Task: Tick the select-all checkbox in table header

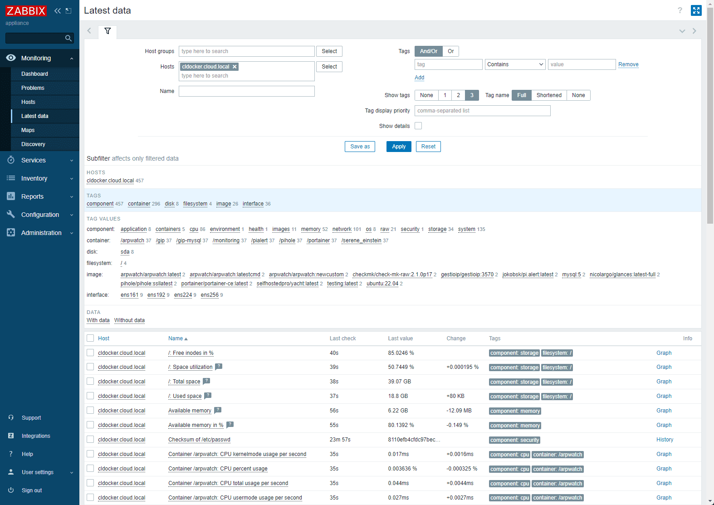Action: 90,338
